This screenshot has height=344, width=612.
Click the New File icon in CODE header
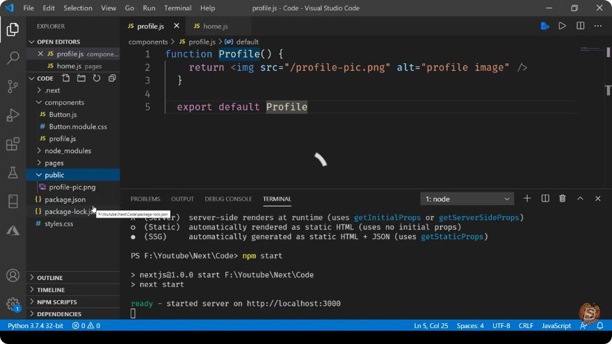(66, 79)
